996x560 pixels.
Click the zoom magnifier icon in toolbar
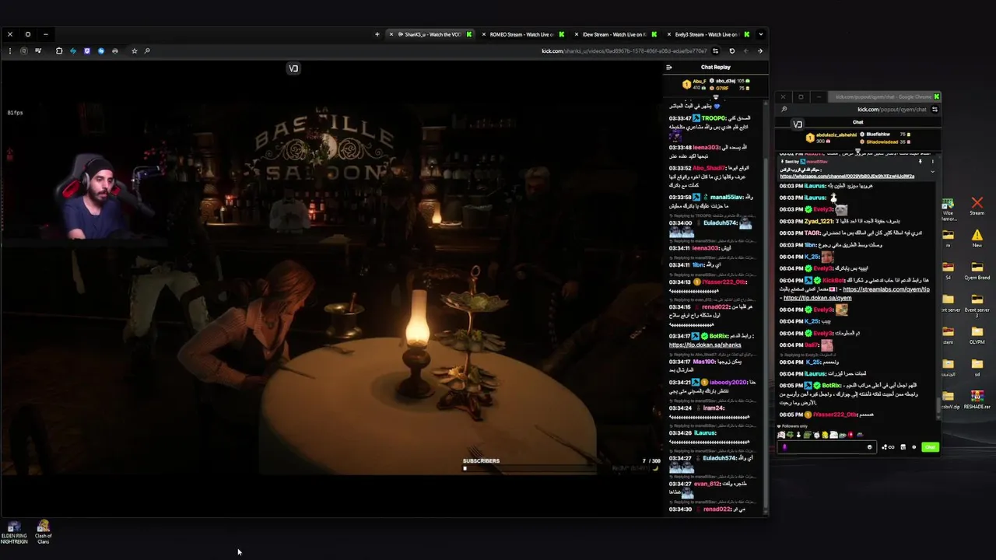point(147,51)
